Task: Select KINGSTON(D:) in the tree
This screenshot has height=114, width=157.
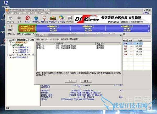Action: tap(22, 57)
